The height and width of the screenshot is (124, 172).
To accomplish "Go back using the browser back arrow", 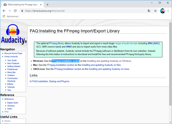I will [4, 11].
